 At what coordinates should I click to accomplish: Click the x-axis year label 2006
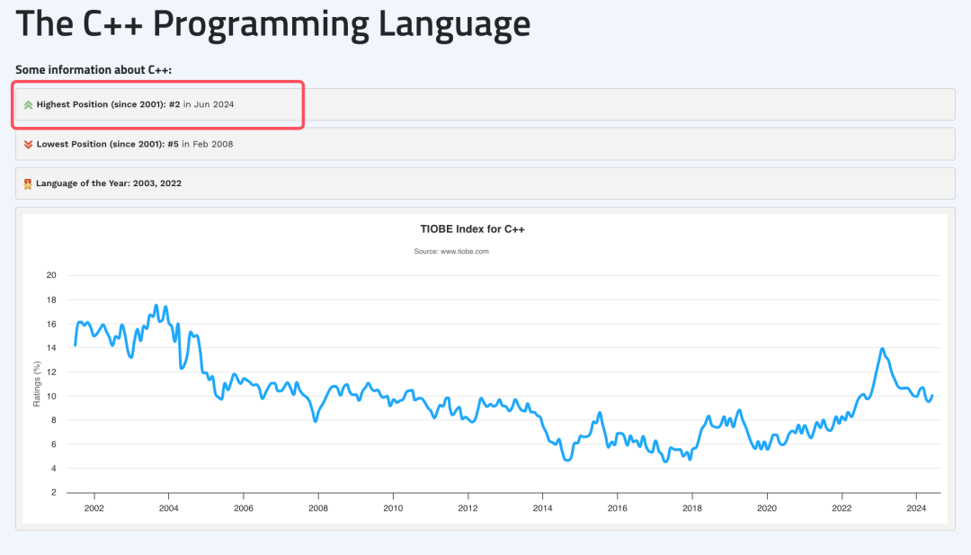(x=244, y=508)
